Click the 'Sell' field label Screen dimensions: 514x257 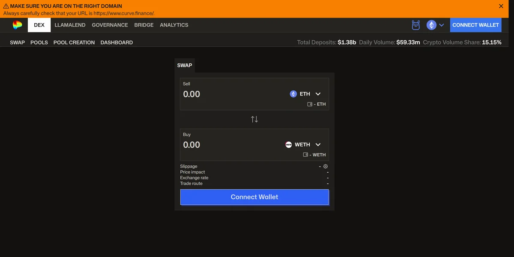click(187, 84)
